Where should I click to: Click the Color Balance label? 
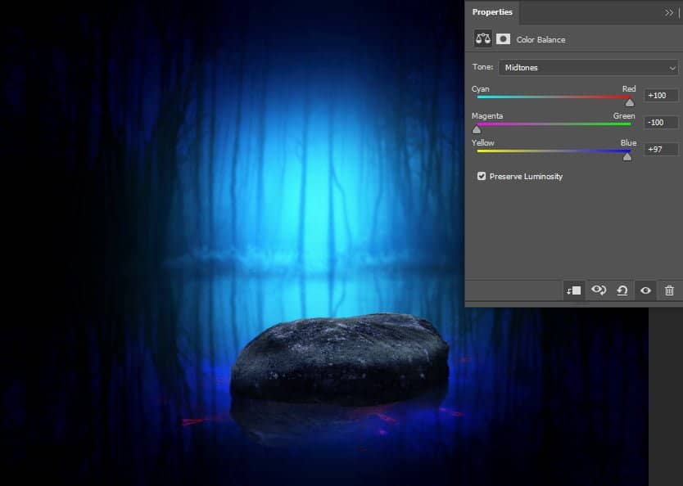pos(541,38)
